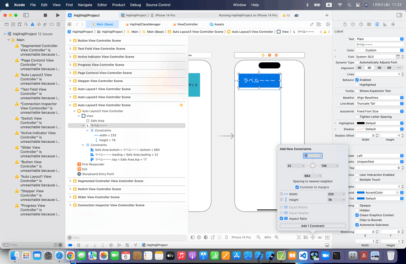This screenshot has height=264, width=406.
Task: Open the Baseline dropdown
Action: coord(380,98)
